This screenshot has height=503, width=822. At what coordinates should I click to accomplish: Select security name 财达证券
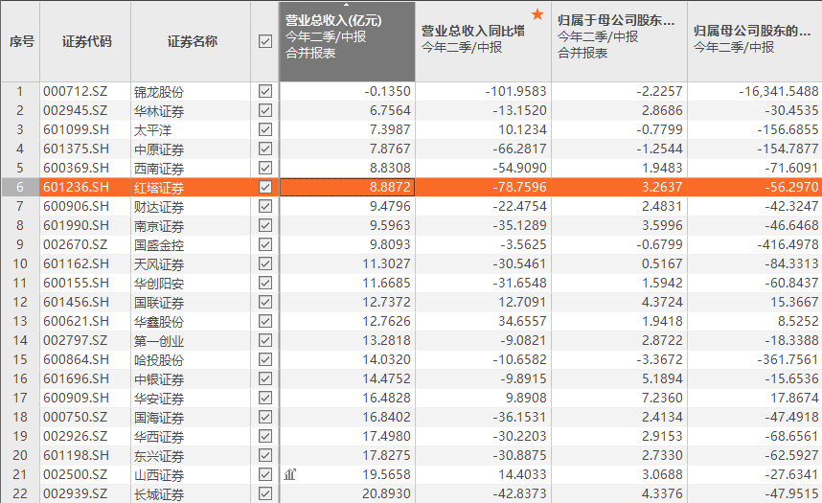coord(159,207)
